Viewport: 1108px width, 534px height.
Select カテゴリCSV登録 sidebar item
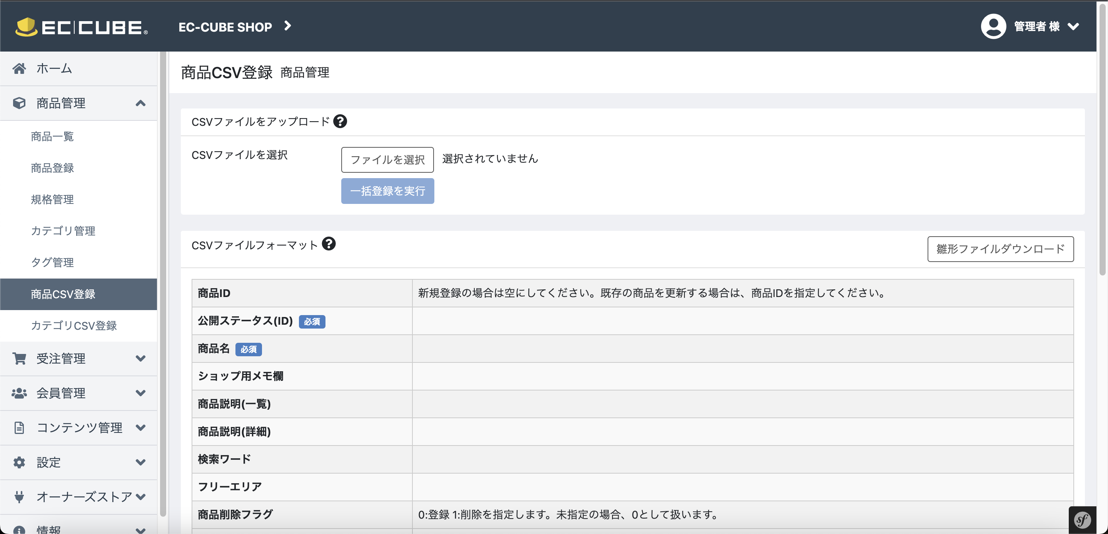click(73, 326)
